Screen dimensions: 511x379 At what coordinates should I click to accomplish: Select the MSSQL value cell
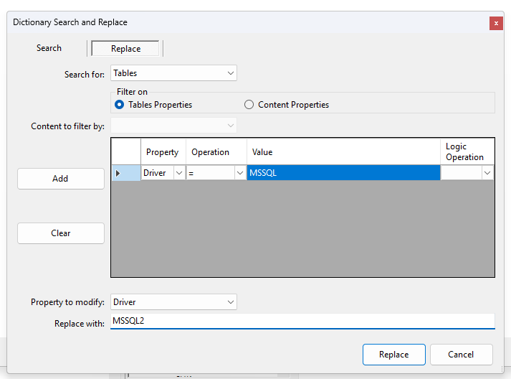point(343,173)
